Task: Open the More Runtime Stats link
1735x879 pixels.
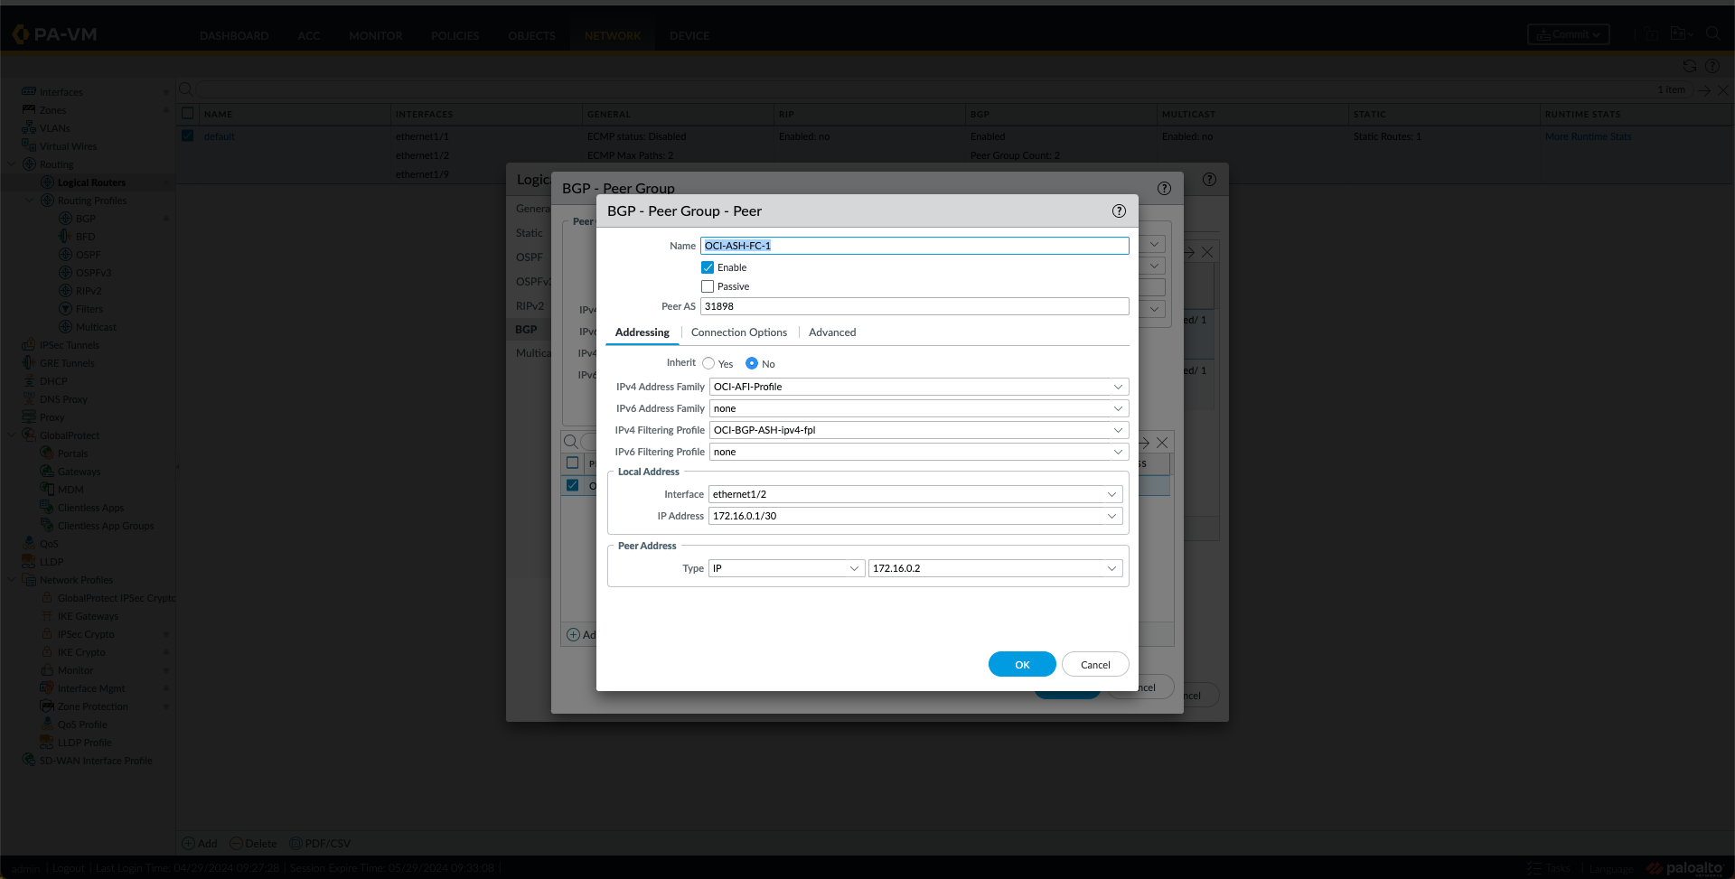Action: [1588, 136]
